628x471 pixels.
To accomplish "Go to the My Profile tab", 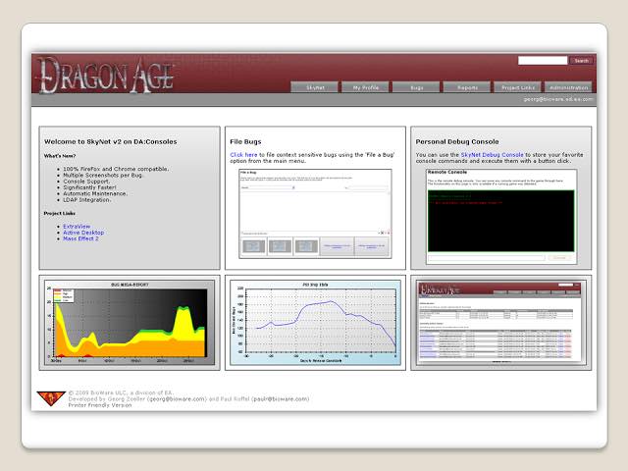I will pos(365,87).
